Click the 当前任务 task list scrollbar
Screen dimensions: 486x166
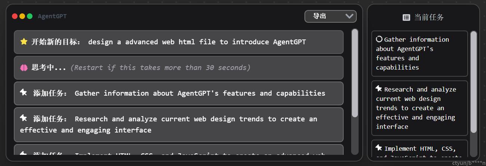[x=474, y=82]
